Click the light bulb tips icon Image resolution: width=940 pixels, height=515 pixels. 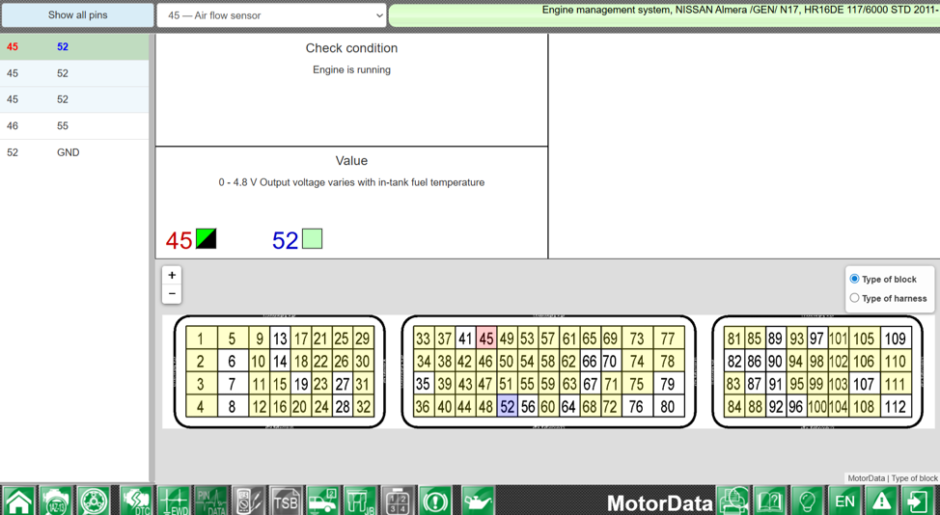808,501
